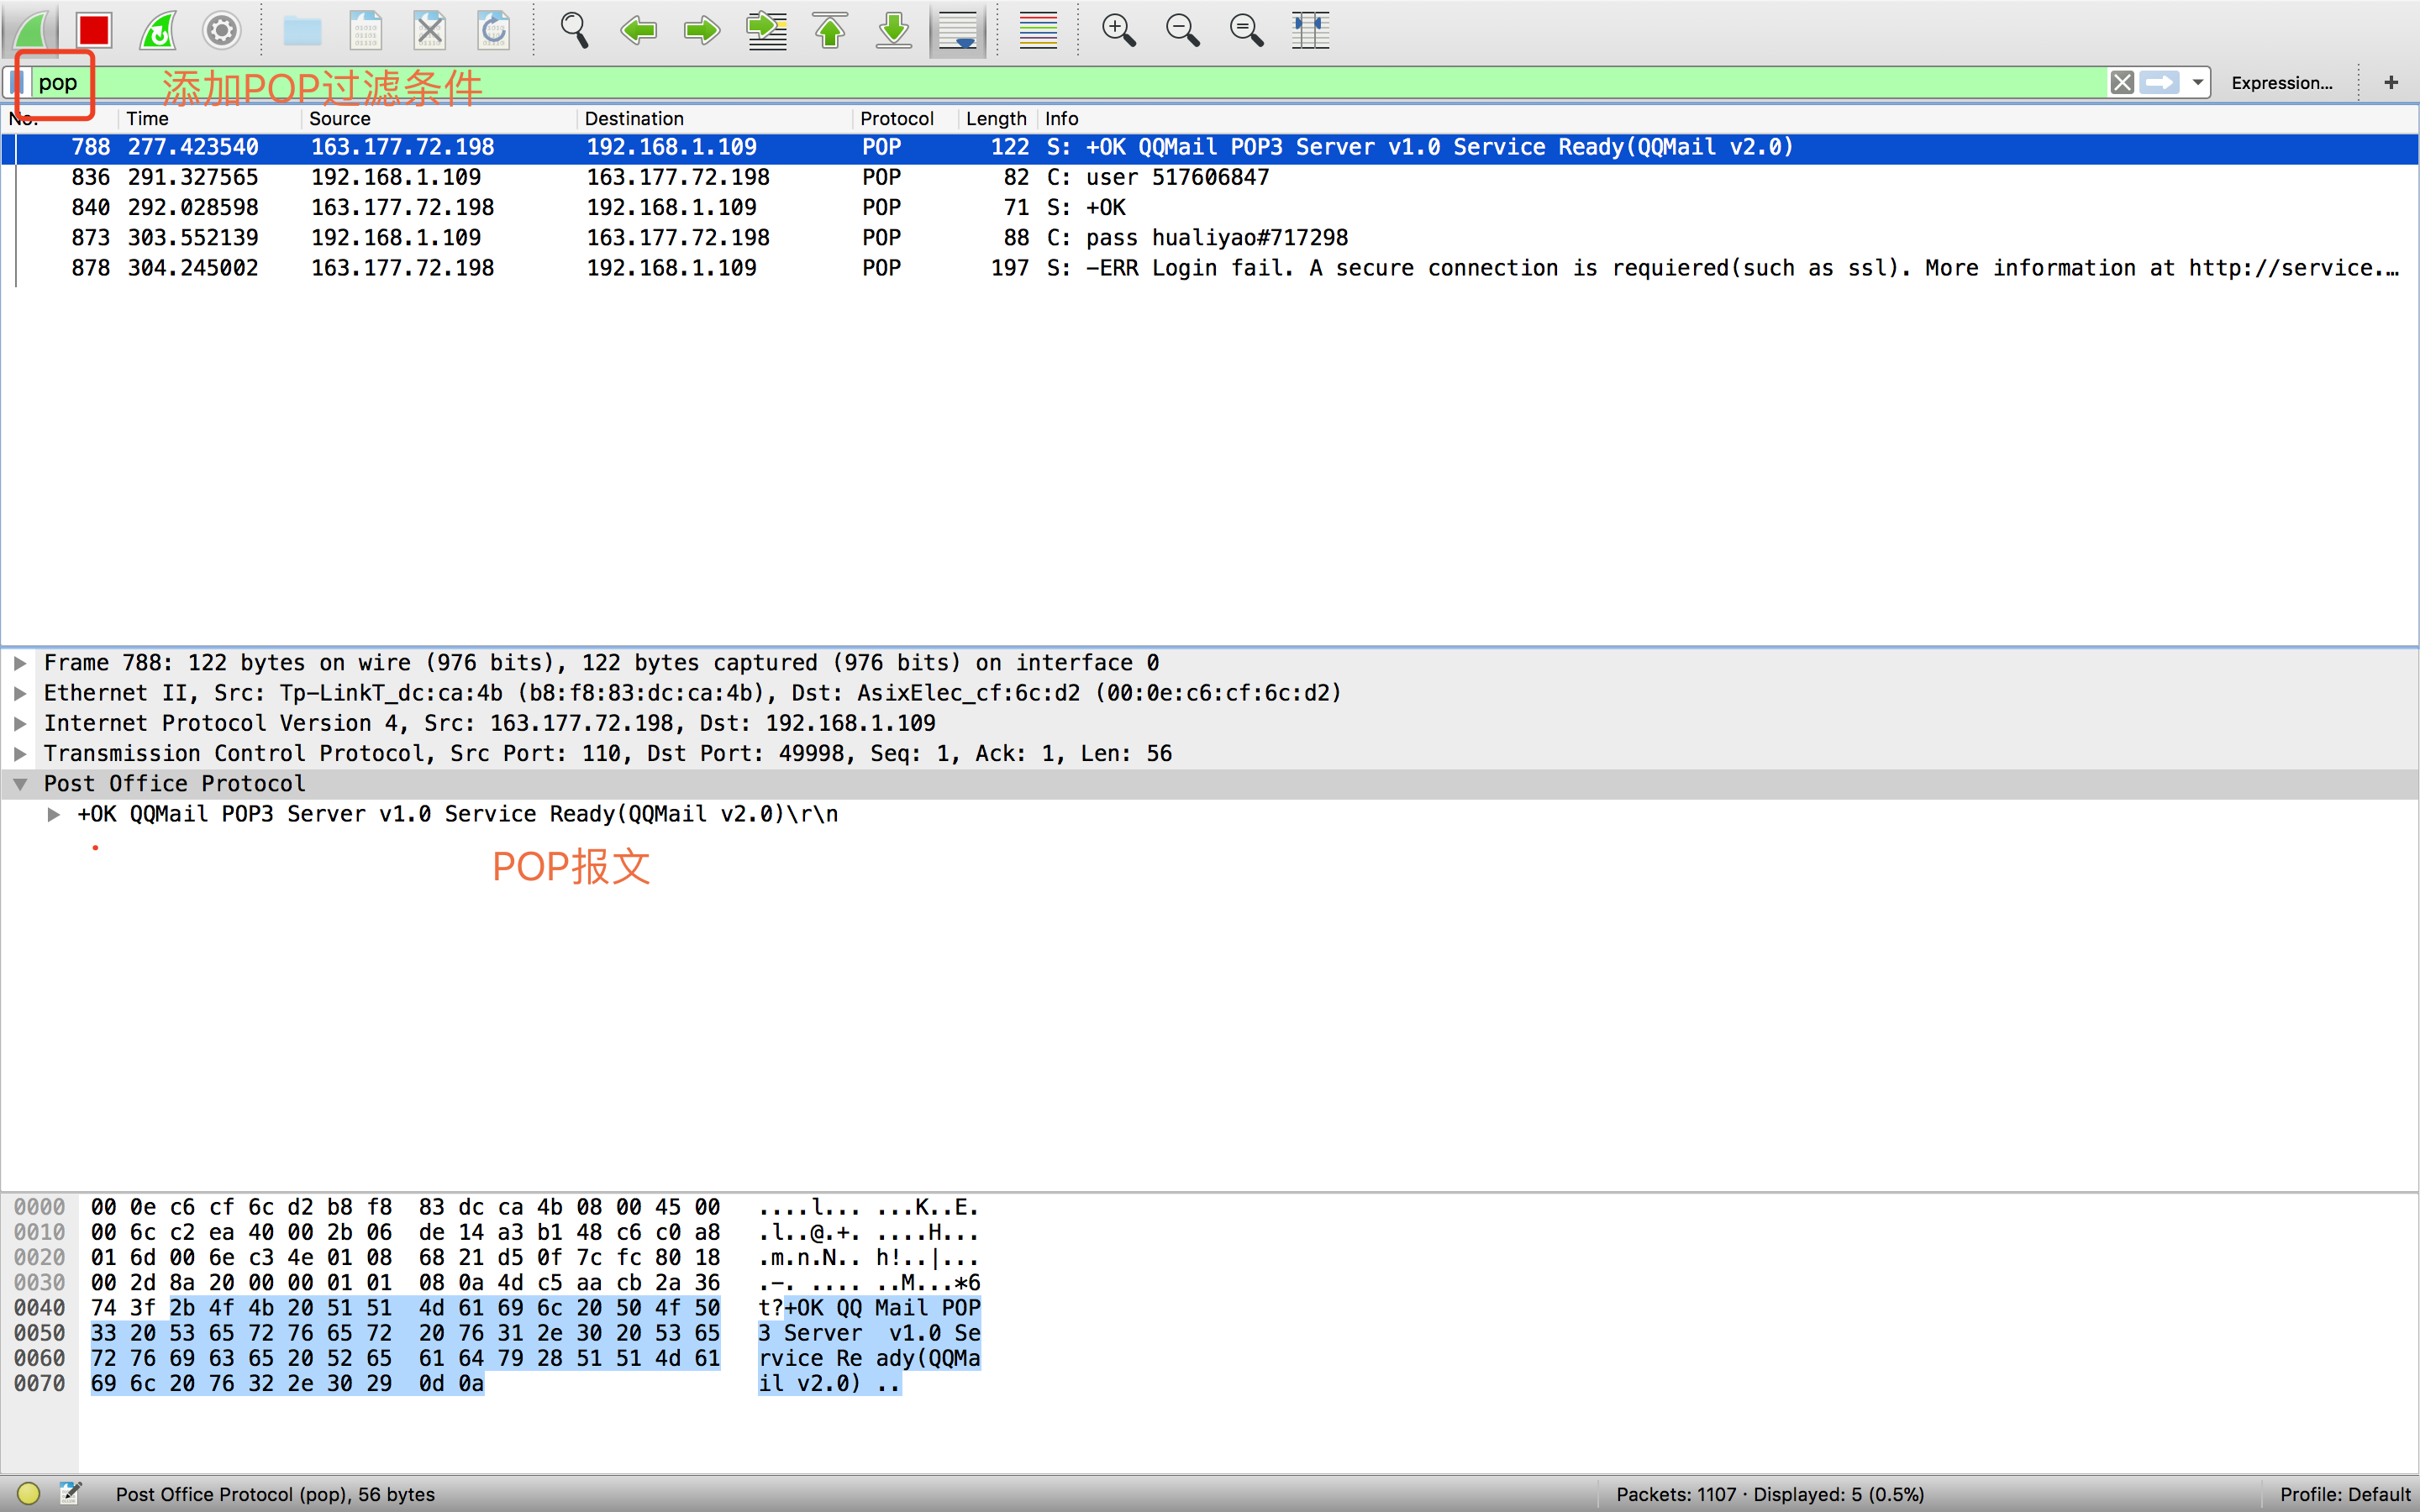
Task: Open display filter history dropdown arrow
Action: click(2198, 82)
